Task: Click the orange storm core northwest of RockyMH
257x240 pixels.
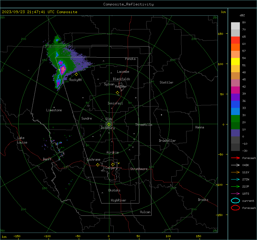Action: coord(63,69)
